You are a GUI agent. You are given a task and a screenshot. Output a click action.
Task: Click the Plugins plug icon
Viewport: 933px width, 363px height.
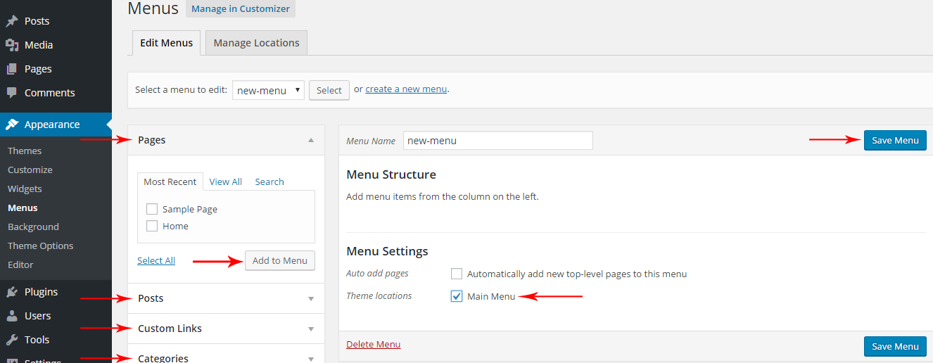coord(12,292)
